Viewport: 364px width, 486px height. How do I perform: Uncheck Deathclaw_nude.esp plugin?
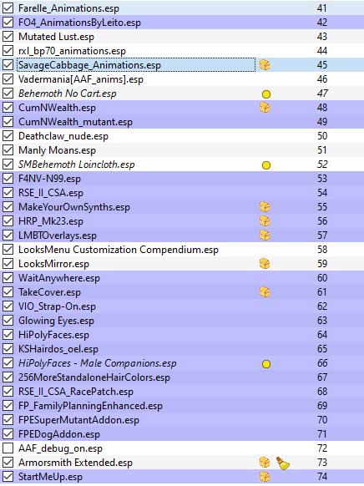pos(8,136)
